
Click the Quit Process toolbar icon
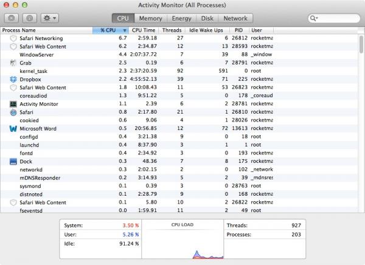point(12,18)
